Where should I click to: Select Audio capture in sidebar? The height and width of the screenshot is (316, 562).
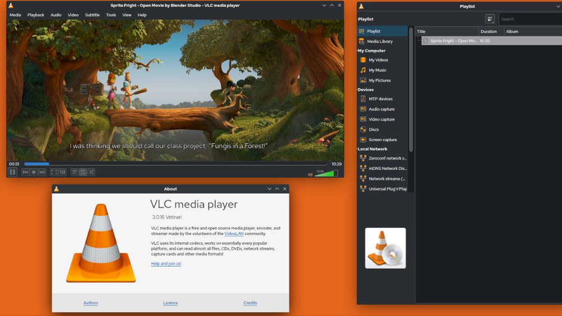pos(382,109)
